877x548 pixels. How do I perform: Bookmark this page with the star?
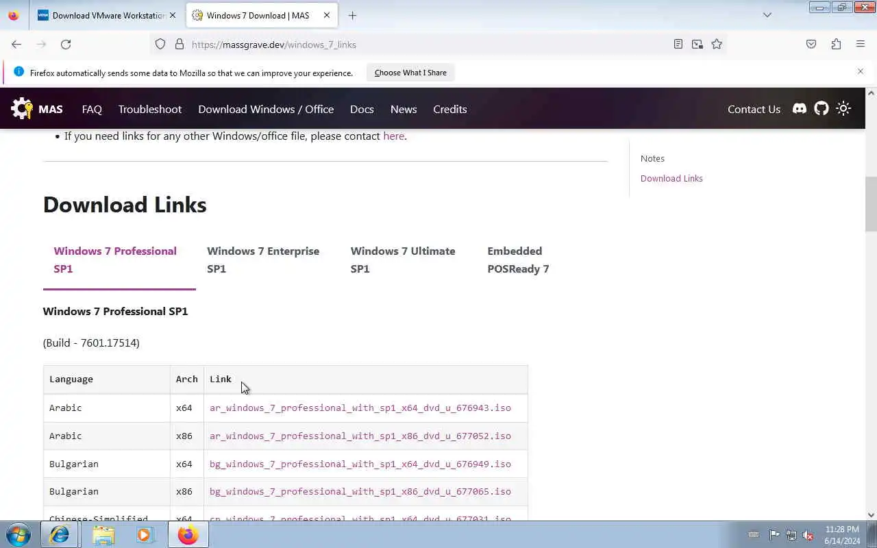tap(717, 44)
